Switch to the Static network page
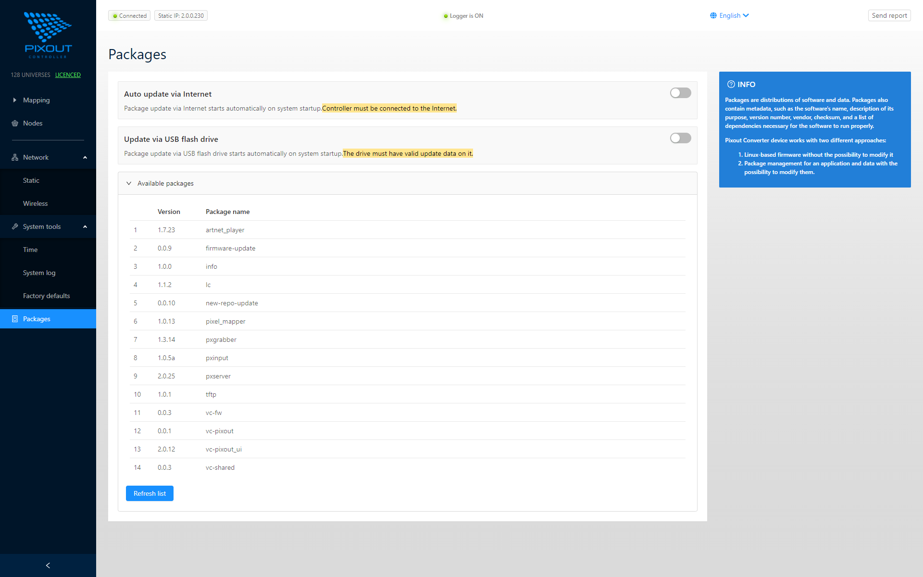Screen dimensions: 923x577 31,180
